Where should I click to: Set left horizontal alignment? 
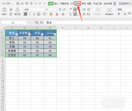(x=71, y=14)
